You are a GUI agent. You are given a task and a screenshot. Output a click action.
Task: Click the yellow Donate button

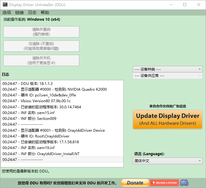(135, 183)
